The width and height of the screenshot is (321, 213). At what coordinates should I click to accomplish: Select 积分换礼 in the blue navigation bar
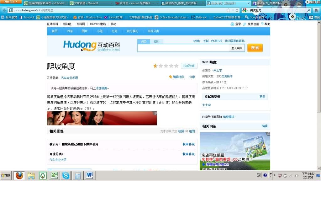click(132, 31)
